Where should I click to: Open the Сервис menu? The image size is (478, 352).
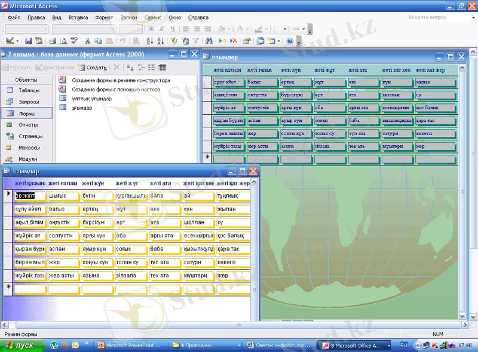(x=152, y=18)
